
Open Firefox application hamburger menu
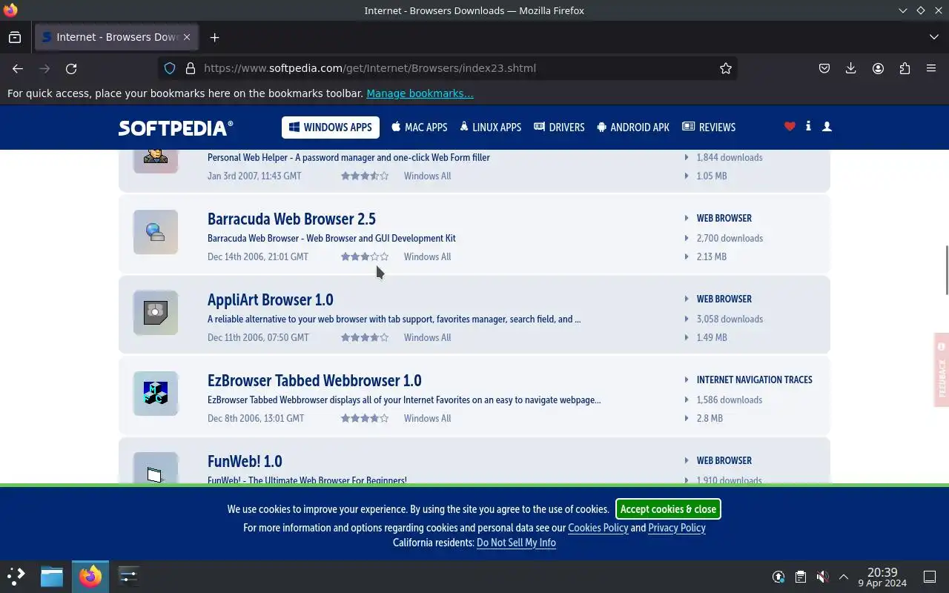pyautogui.click(x=931, y=68)
